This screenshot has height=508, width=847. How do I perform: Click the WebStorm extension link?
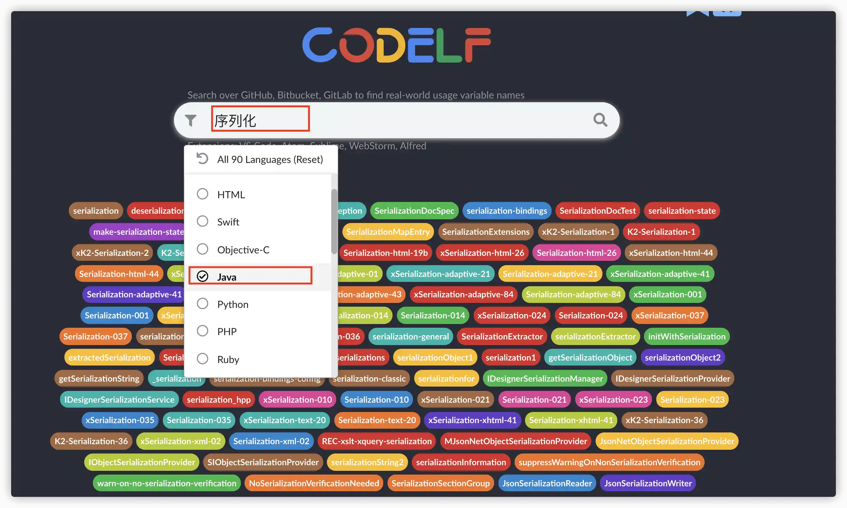(x=371, y=146)
